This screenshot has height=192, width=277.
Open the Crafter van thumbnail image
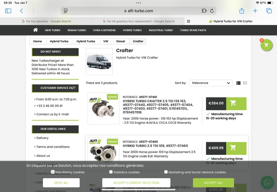tap(99, 61)
